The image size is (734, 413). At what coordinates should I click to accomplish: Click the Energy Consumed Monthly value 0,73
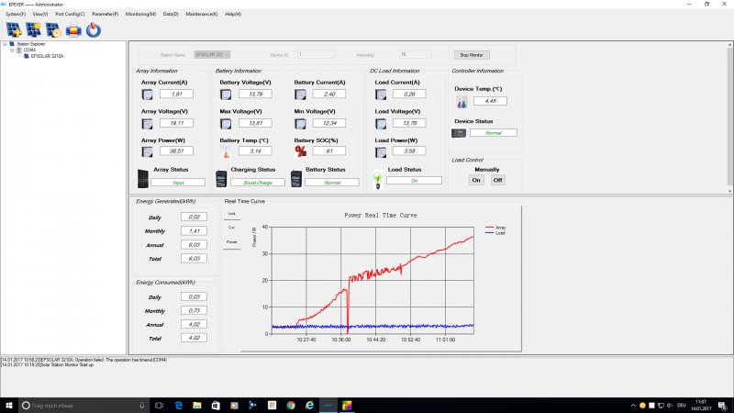pos(194,310)
